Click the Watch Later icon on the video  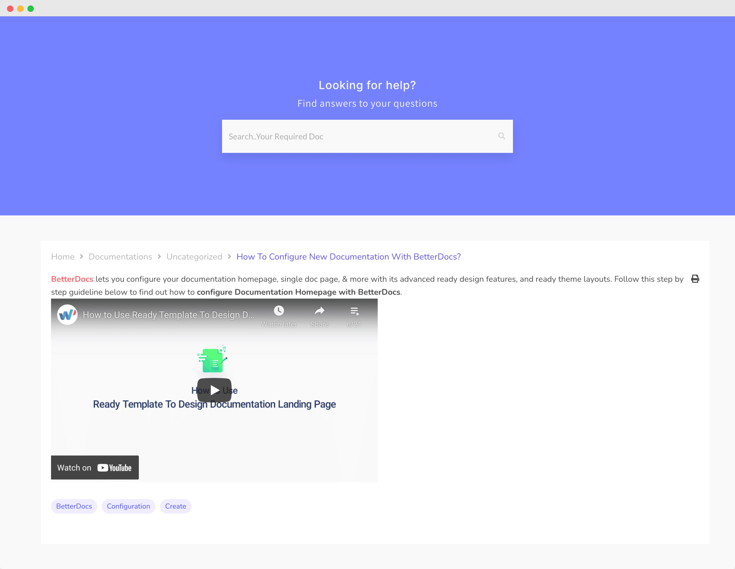[278, 311]
